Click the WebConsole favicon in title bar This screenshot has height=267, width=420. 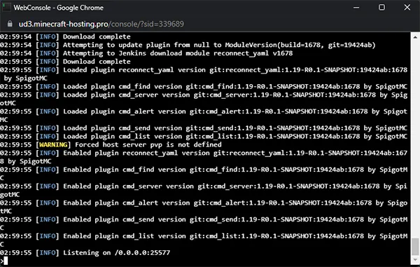pos(6,8)
